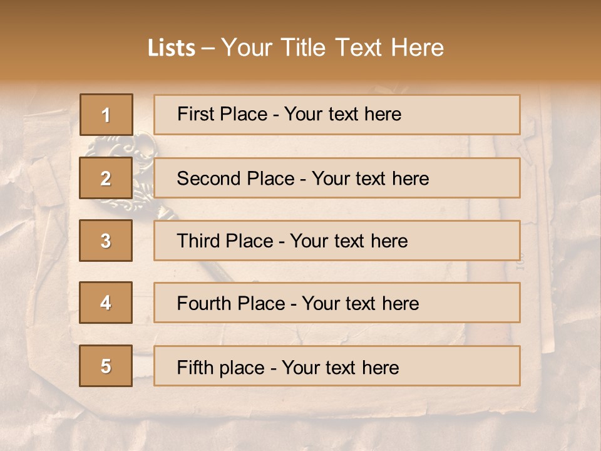Click the number 1 box
The image size is (601, 451).
point(106,115)
